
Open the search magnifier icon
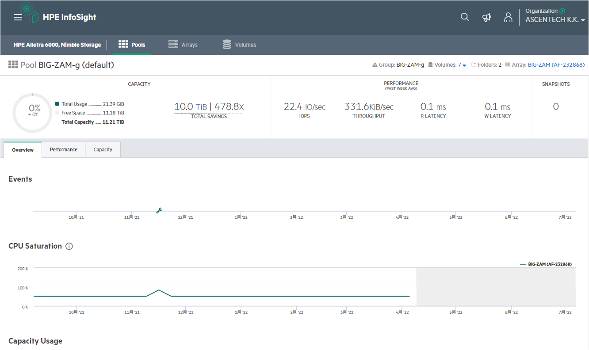pyautogui.click(x=465, y=17)
